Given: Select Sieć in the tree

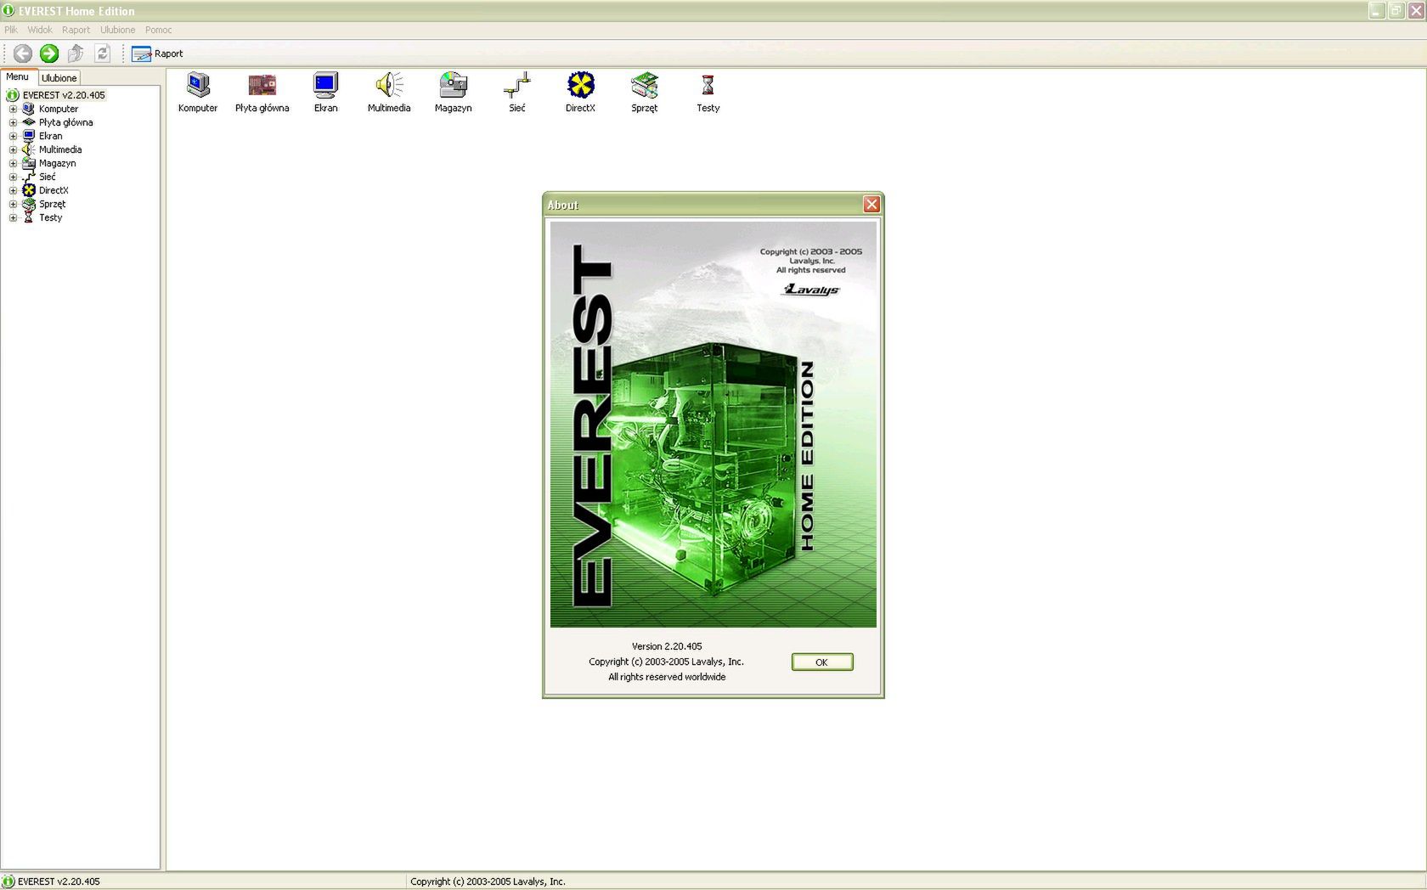Looking at the screenshot, I should [47, 177].
